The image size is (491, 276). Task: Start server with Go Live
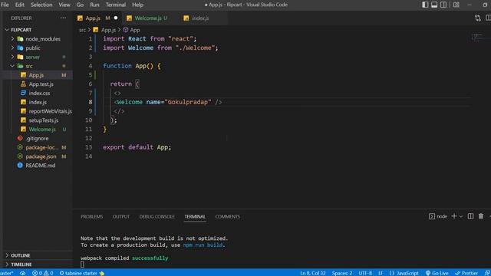click(x=437, y=273)
